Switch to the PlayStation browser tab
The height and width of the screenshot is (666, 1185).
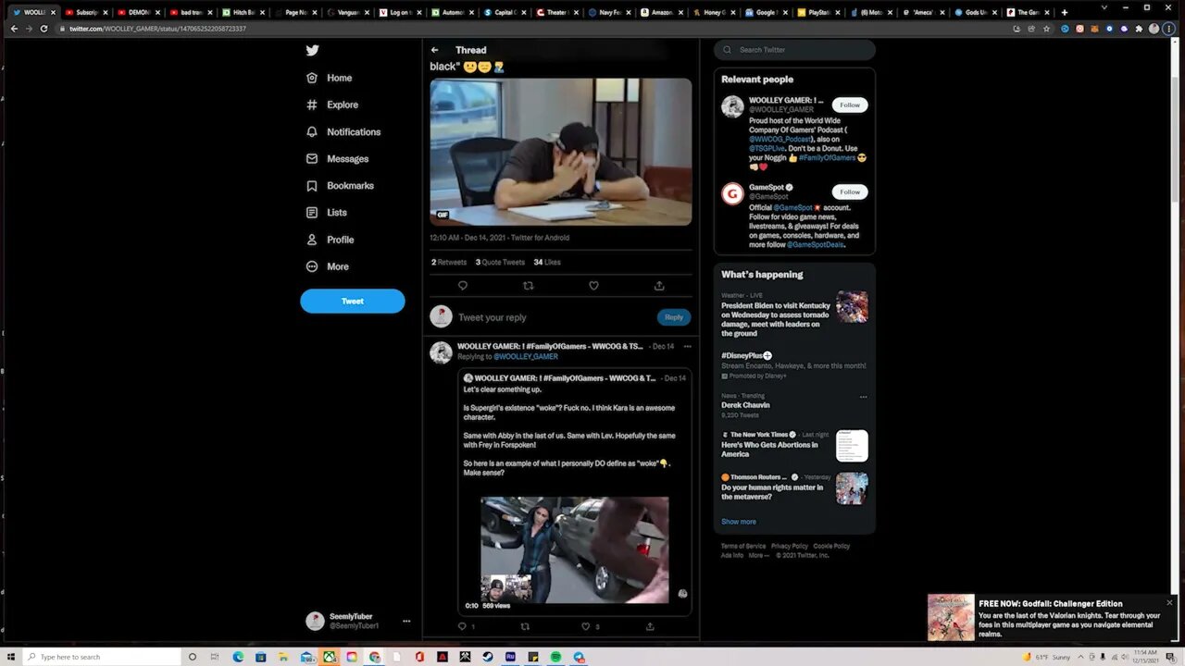coord(819,12)
